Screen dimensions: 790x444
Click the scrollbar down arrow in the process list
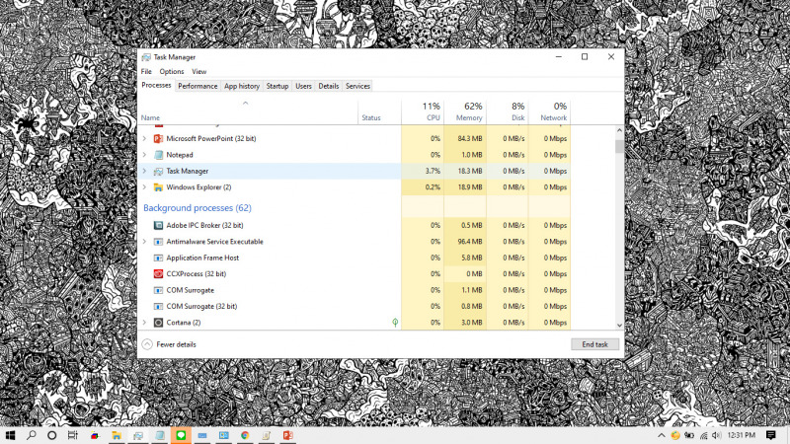(619, 326)
